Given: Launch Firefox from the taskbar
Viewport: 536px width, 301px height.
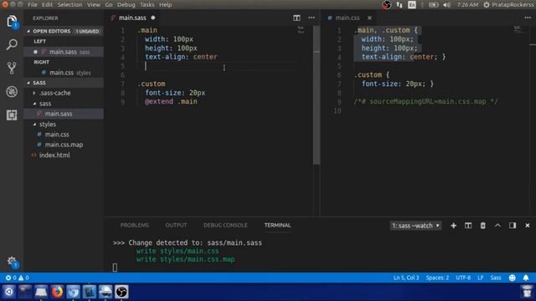Looking at the screenshot, I should [57, 292].
